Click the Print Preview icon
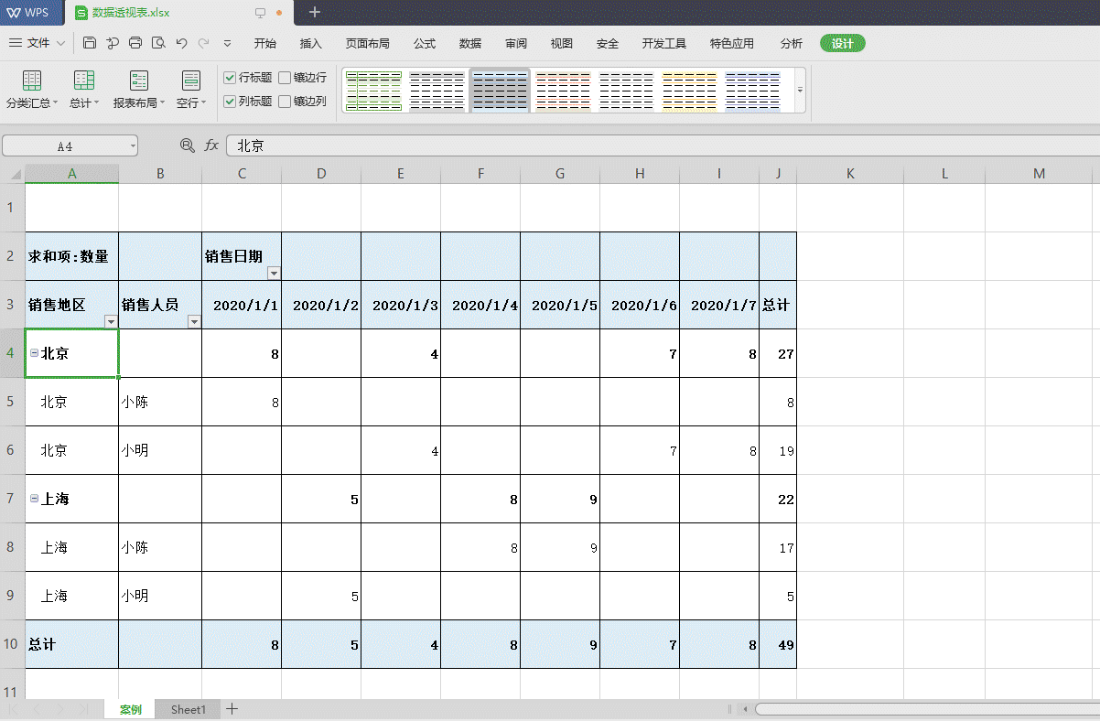Image resolution: width=1100 pixels, height=721 pixels. click(x=157, y=42)
